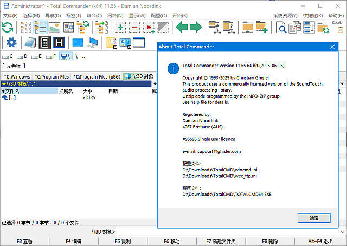347x246 pixels.
Task: Click the blank window icon in button bar
Action: pos(139,42)
